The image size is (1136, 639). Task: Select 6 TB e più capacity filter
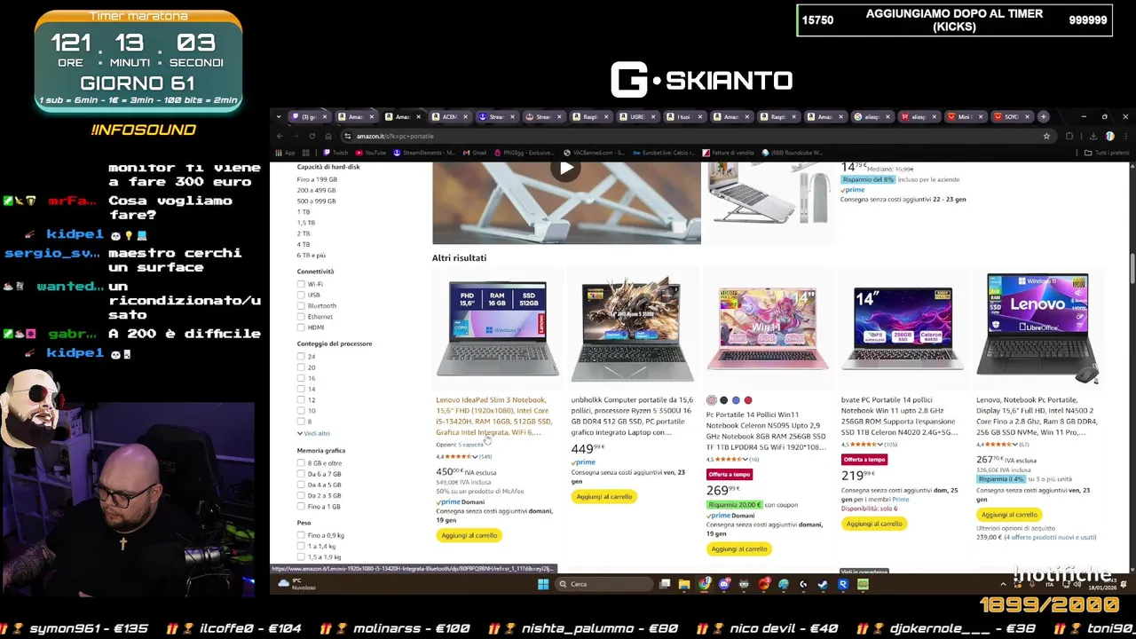click(312, 255)
